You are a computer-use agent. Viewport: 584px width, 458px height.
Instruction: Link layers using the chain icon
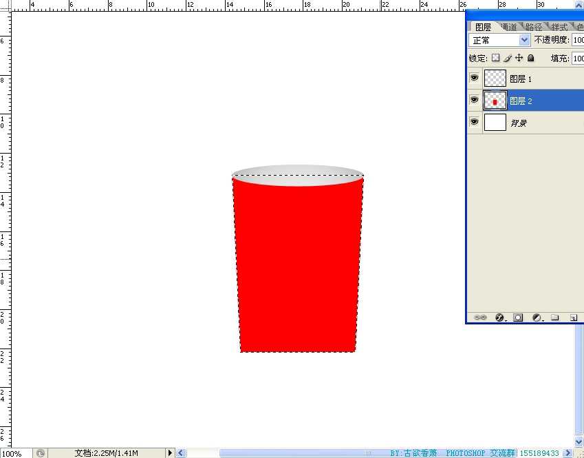pos(480,318)
